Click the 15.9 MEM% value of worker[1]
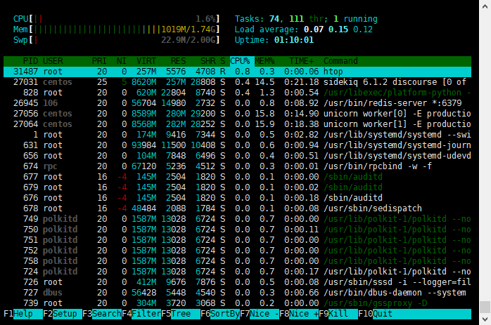The height and width of the screenshot is (325, 491). (264, 124)
